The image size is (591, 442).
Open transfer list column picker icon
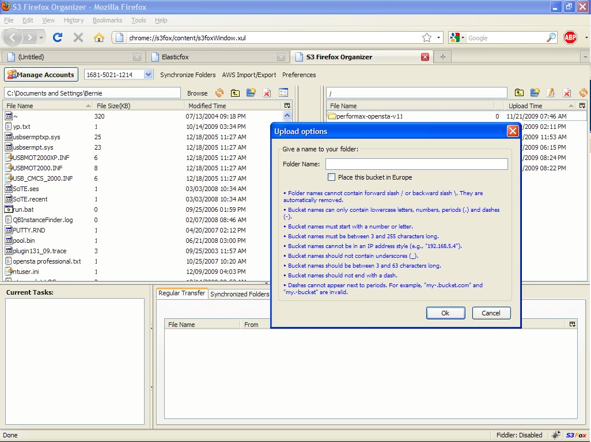[573, 324]
